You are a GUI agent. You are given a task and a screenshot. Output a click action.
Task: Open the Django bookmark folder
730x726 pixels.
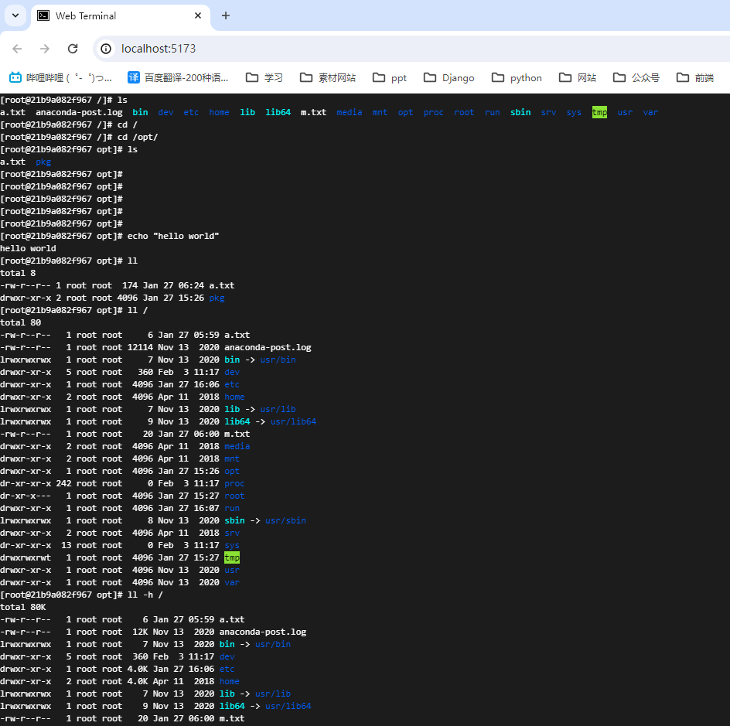point(449,77)
